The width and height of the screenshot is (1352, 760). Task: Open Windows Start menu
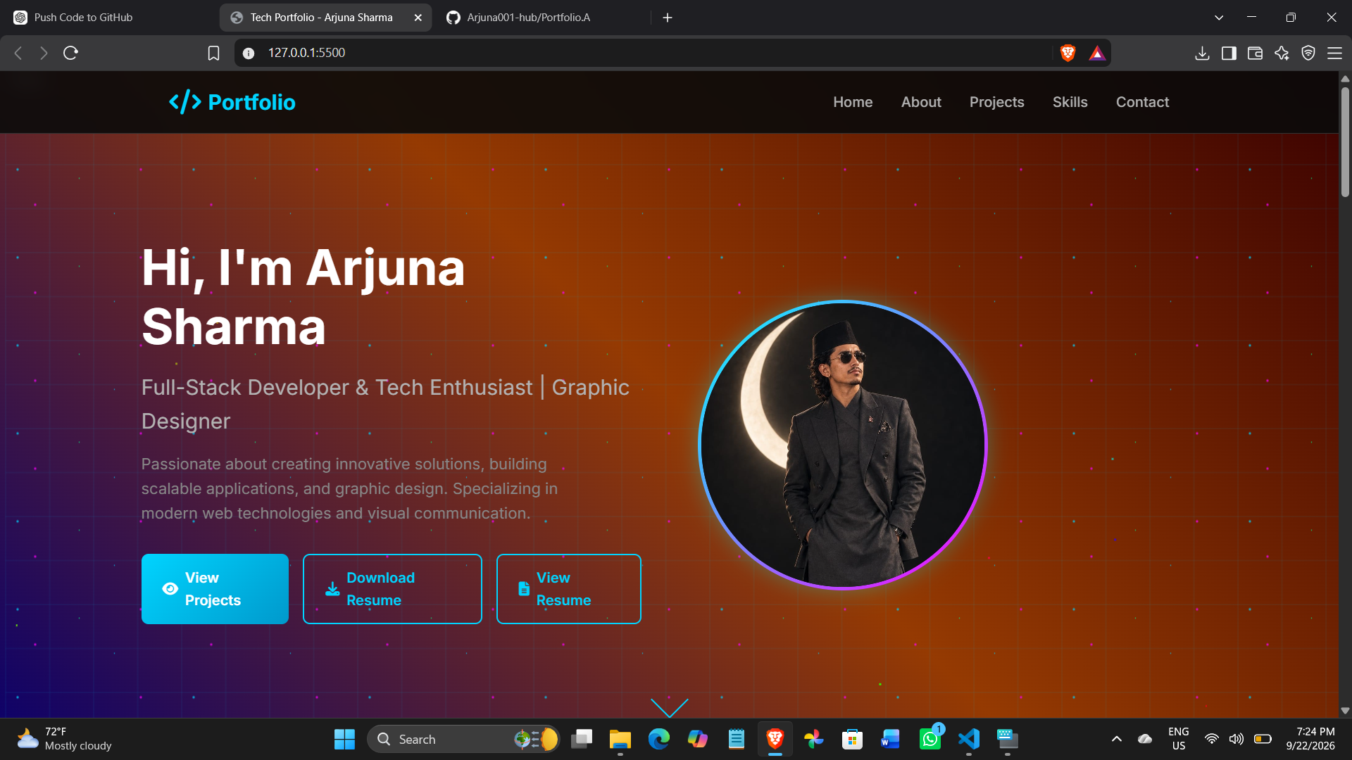coord(344,739)
